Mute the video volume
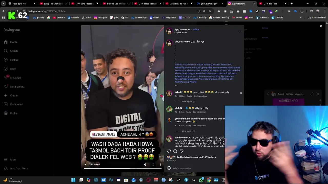Viewport: 328px width, 184px height. click(145, 165)
